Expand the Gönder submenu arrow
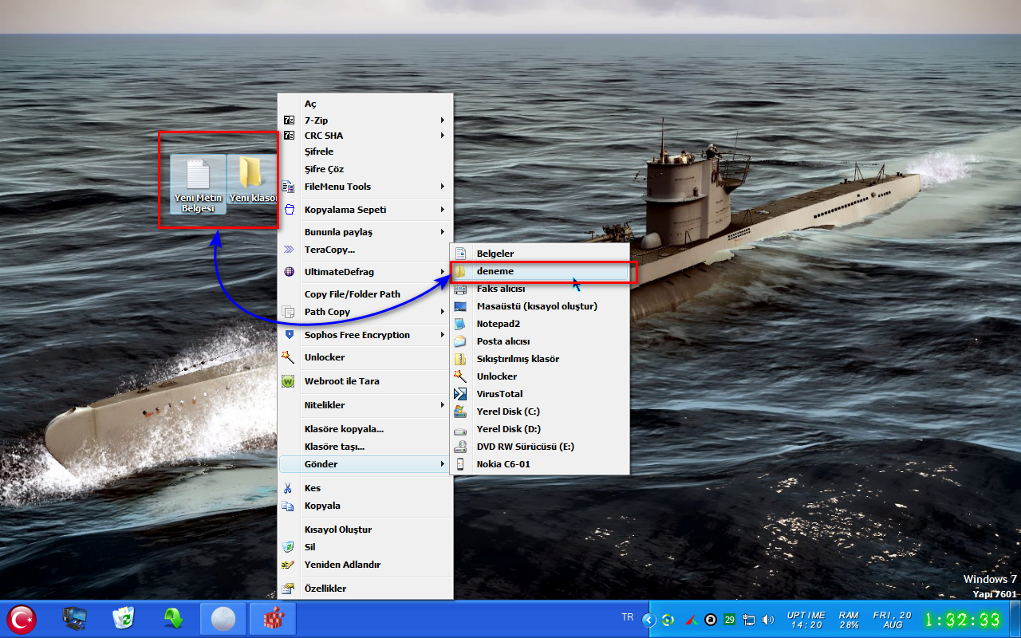 click(x=443, y=464)
